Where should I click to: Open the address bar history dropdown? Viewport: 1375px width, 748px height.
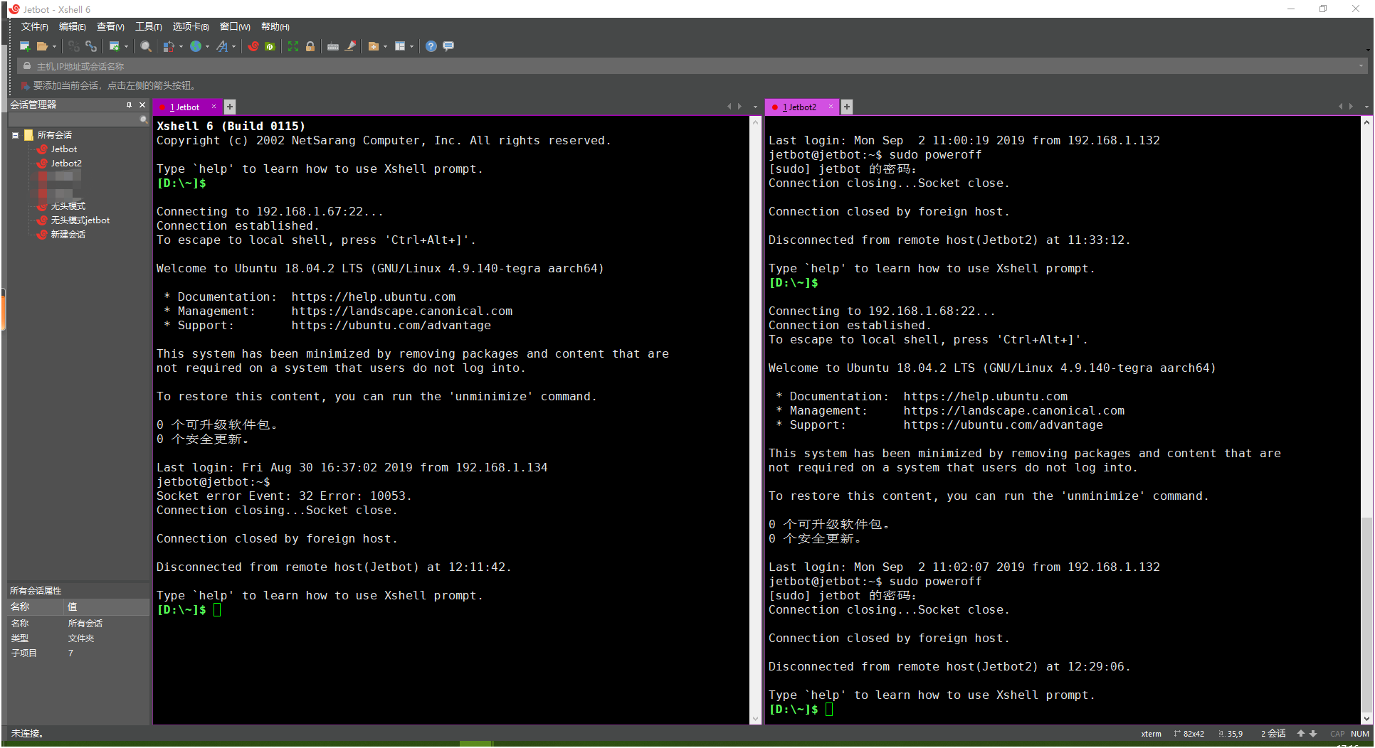pyautogui.click(x=1361, y=65)
